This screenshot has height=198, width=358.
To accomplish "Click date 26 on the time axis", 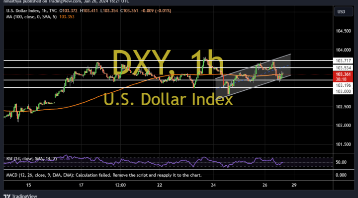I will [x=265, y=185].
